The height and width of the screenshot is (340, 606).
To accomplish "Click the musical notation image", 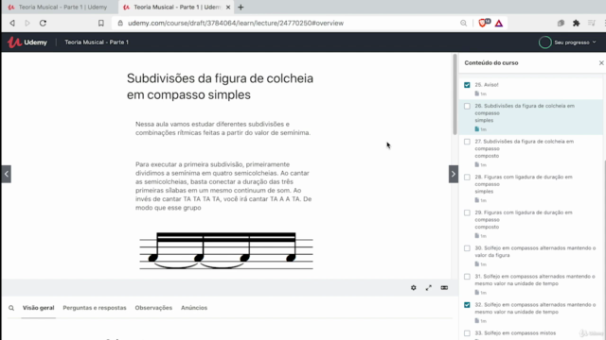I will point(226,251).
